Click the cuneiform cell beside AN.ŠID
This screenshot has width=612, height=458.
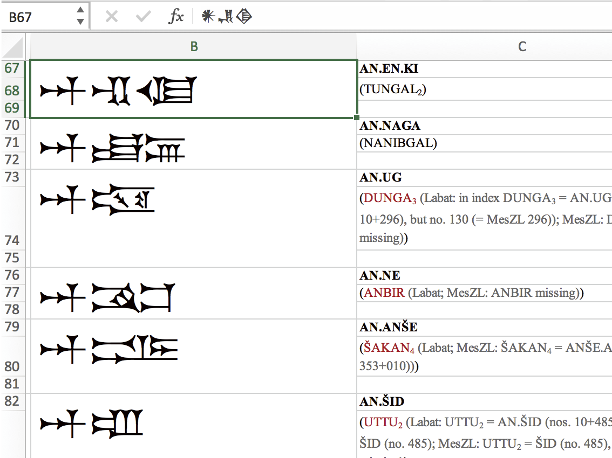click(194, 426)
